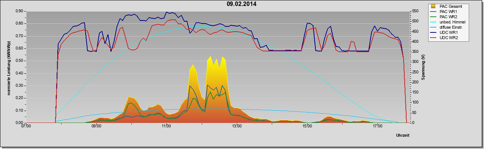The height and width of the screenshot is (149, 484).
Task: Click the Spannung (V) axis title
Action: click(x=423, y=67)
